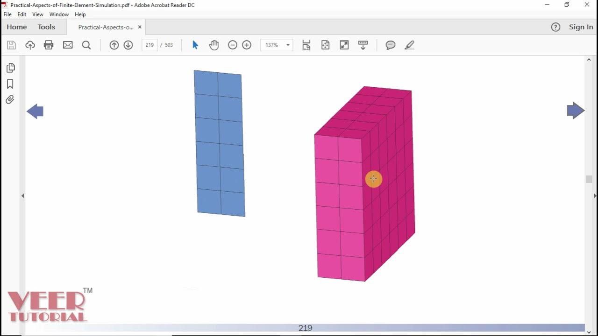Open the Help menu
This screenshot has height=336, width=598.
click(80, 14)
